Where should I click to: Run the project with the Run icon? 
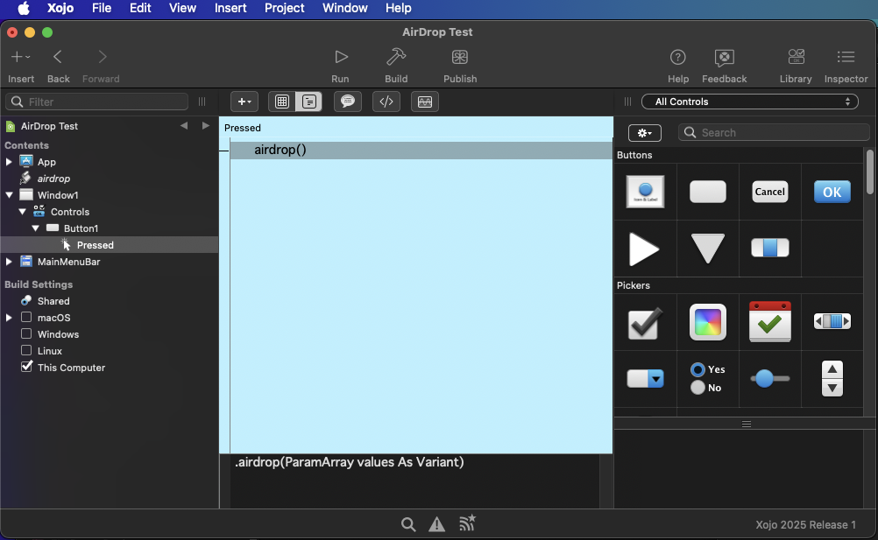click(x=340, y=58)
